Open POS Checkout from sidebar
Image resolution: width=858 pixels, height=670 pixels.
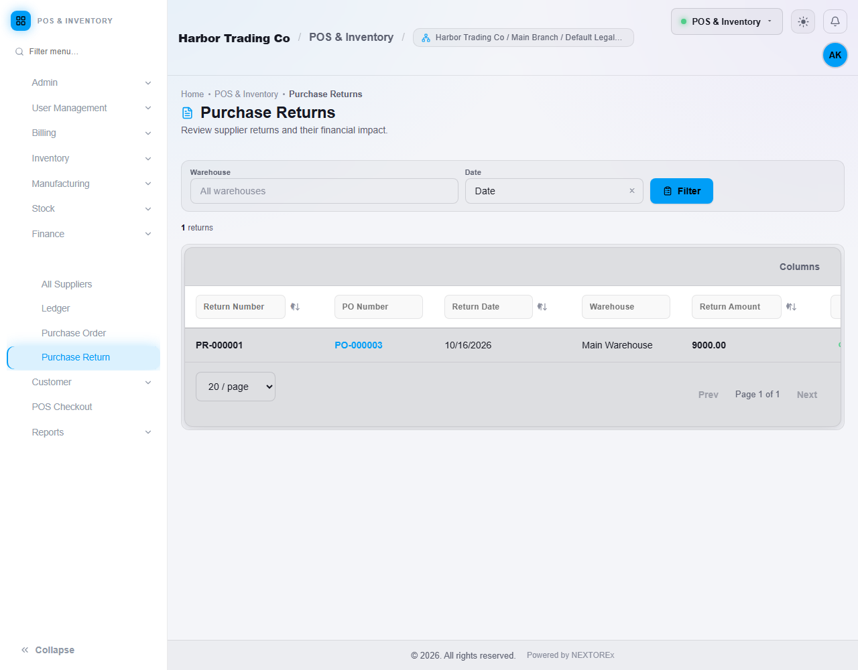point(62,407)
